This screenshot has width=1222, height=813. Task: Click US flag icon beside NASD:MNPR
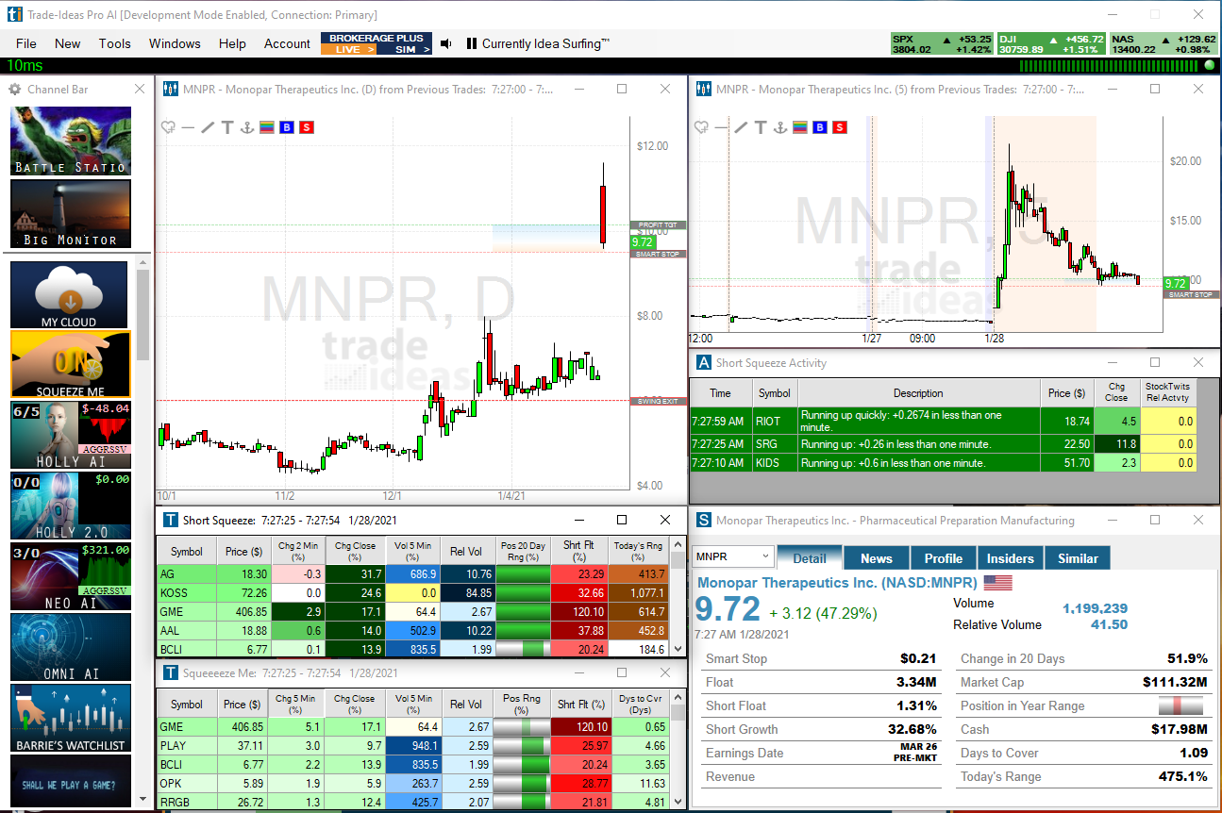click(997, 583)
